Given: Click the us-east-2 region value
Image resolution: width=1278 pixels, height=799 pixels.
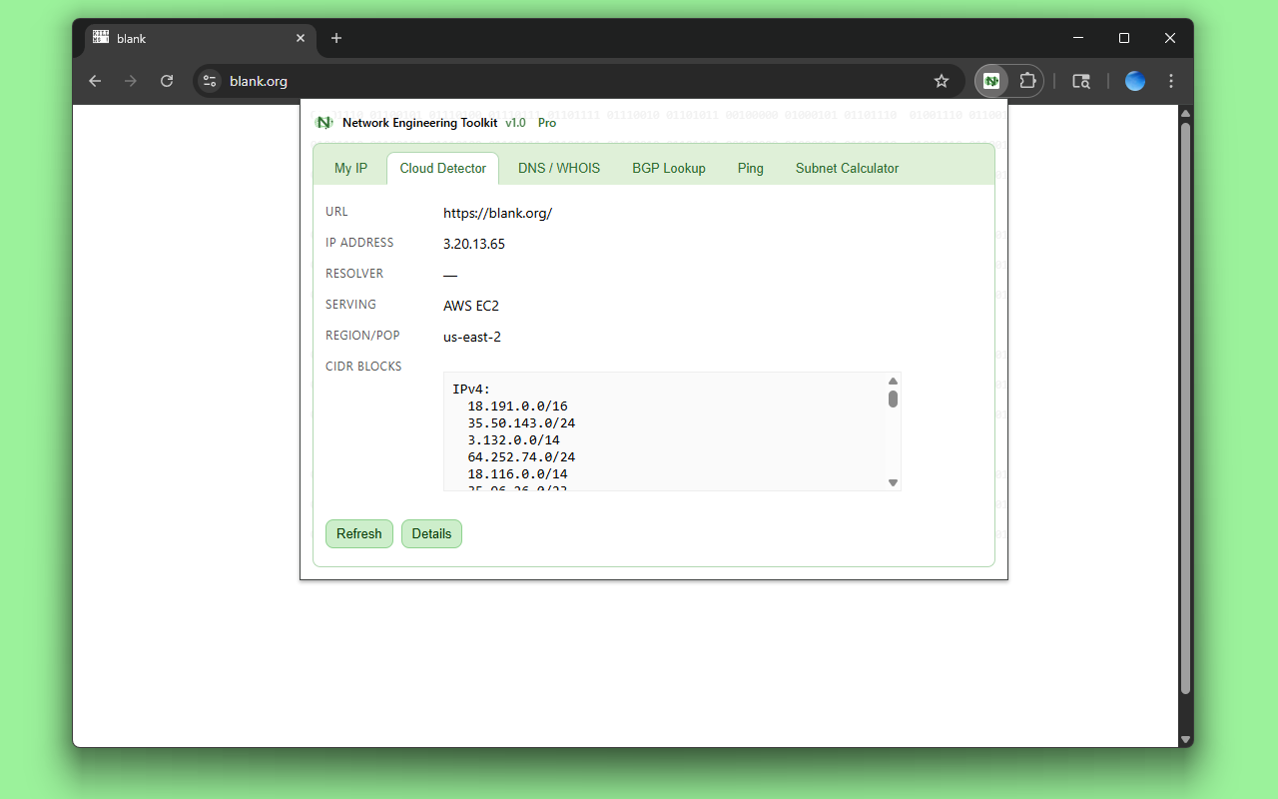Looking at the screenshot, I should click(472, 337).
